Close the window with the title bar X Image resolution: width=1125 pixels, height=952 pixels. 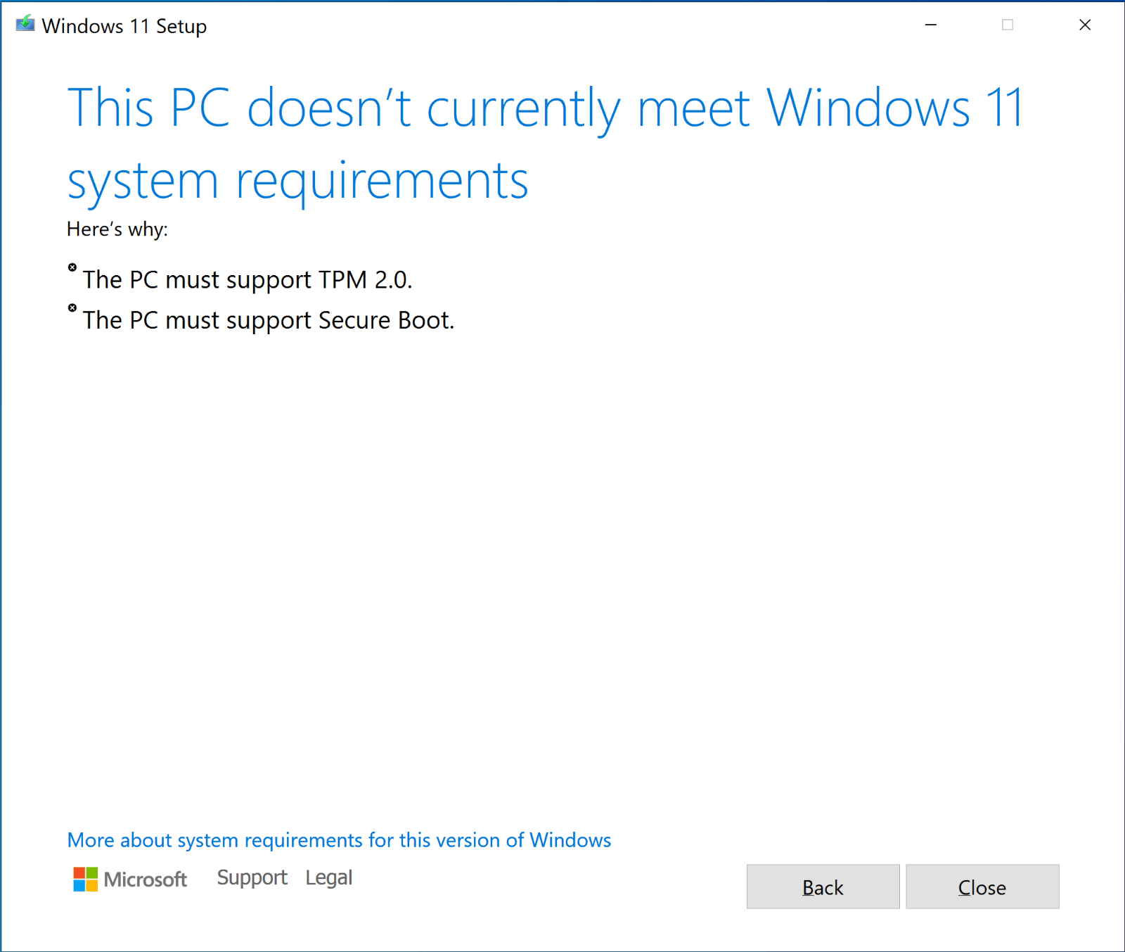click(1085, 25)
